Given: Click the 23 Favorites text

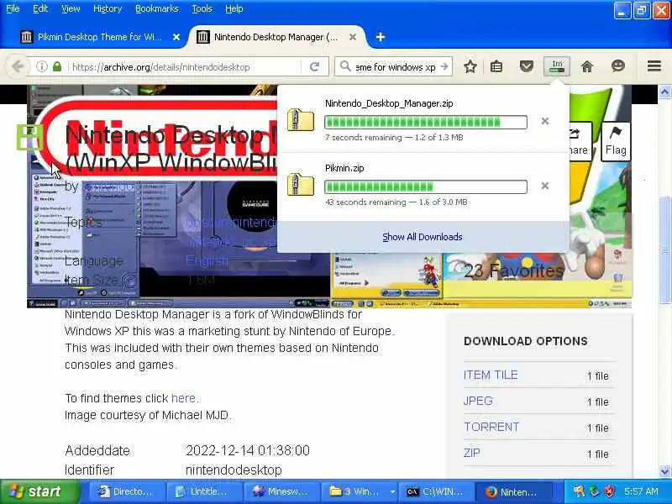Looking at the screenshot, I should coord(514,270).
